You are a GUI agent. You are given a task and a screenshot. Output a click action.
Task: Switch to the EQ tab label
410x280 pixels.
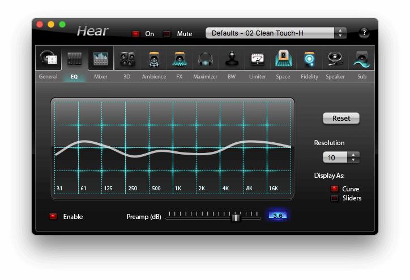pos(74,77)
